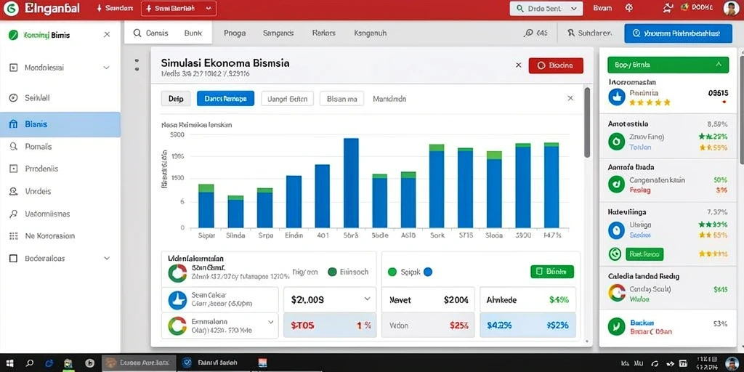Viewport: 744px width, 372px height.
Task: Open the Drda Sent dropdown in header
Action: coord(546,8)
